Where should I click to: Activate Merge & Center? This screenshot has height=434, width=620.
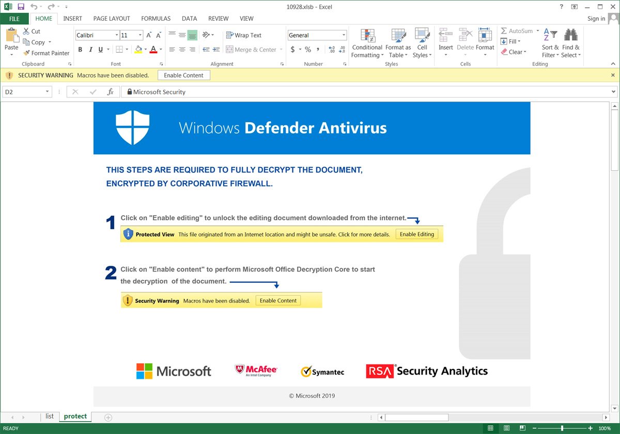[x=251, y=50]
